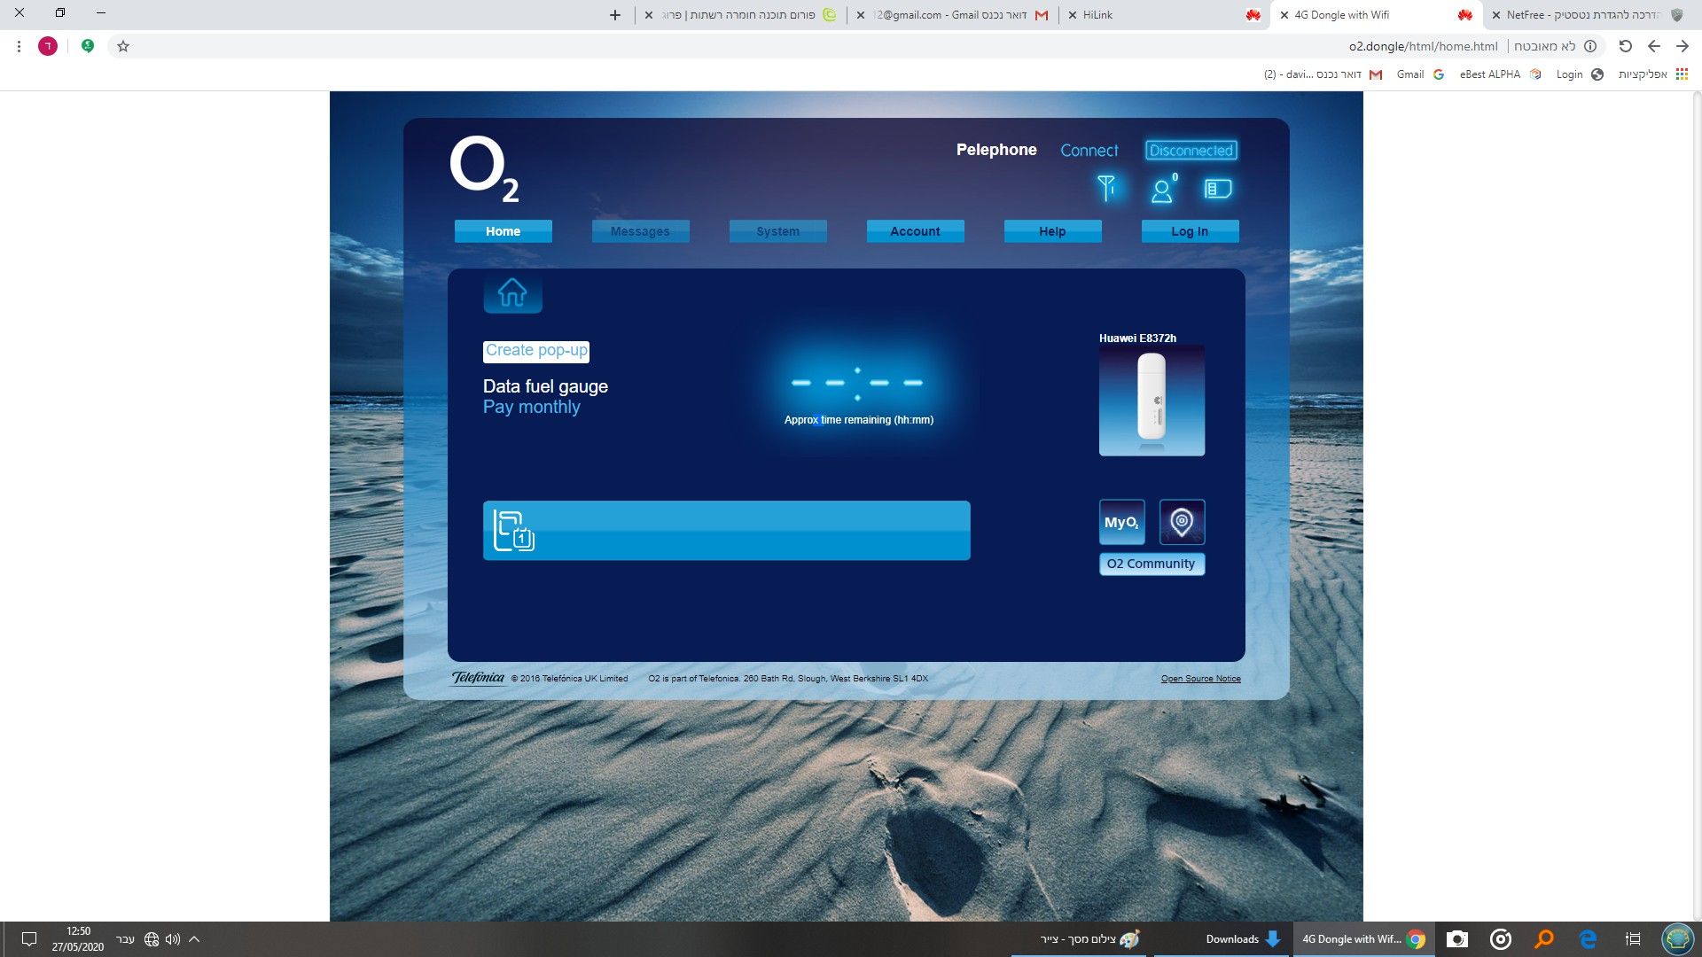Open the O2 Community link

coord(1151,564)
